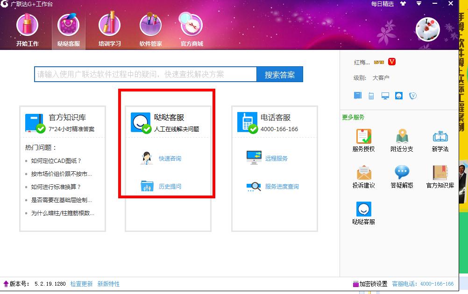The height and width of the screenshot is (294, 468).
Task: Select the 哒哒客服 top navigation tab
Action: (x=68, y=30)
